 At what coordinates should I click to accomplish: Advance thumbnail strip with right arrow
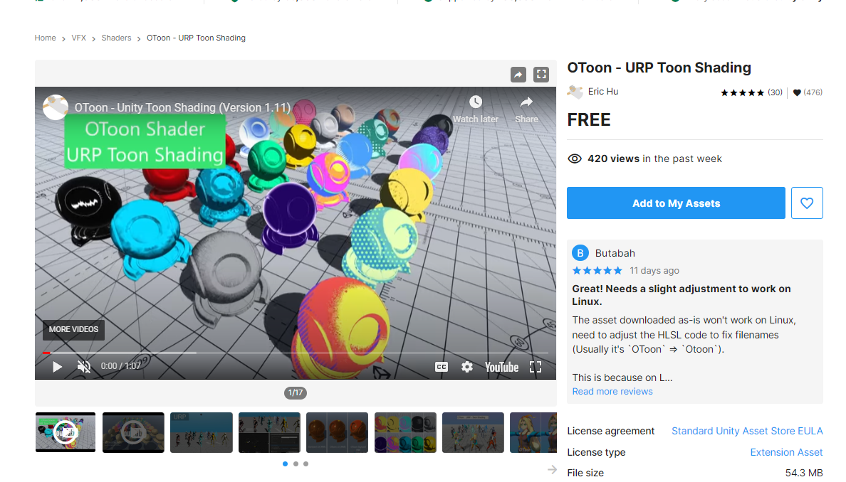[x=552, y=470]
